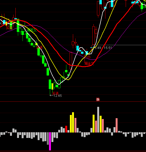
Task: Click the 买进 label mid-downtrend
Action: [40, 47]
